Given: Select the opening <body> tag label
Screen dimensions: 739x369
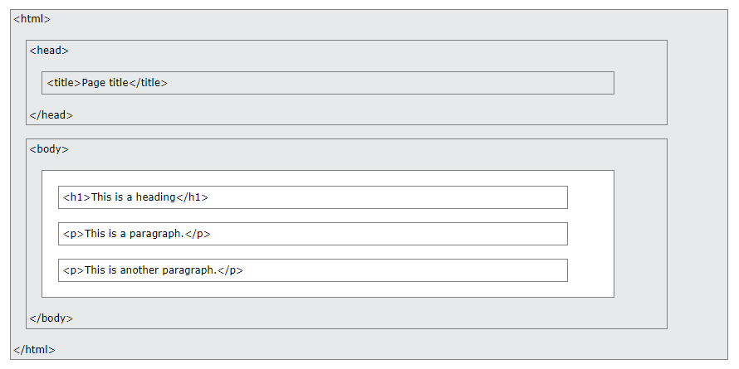Looking at the screenshot, I should pyautogui.click(x=49, y=149).
